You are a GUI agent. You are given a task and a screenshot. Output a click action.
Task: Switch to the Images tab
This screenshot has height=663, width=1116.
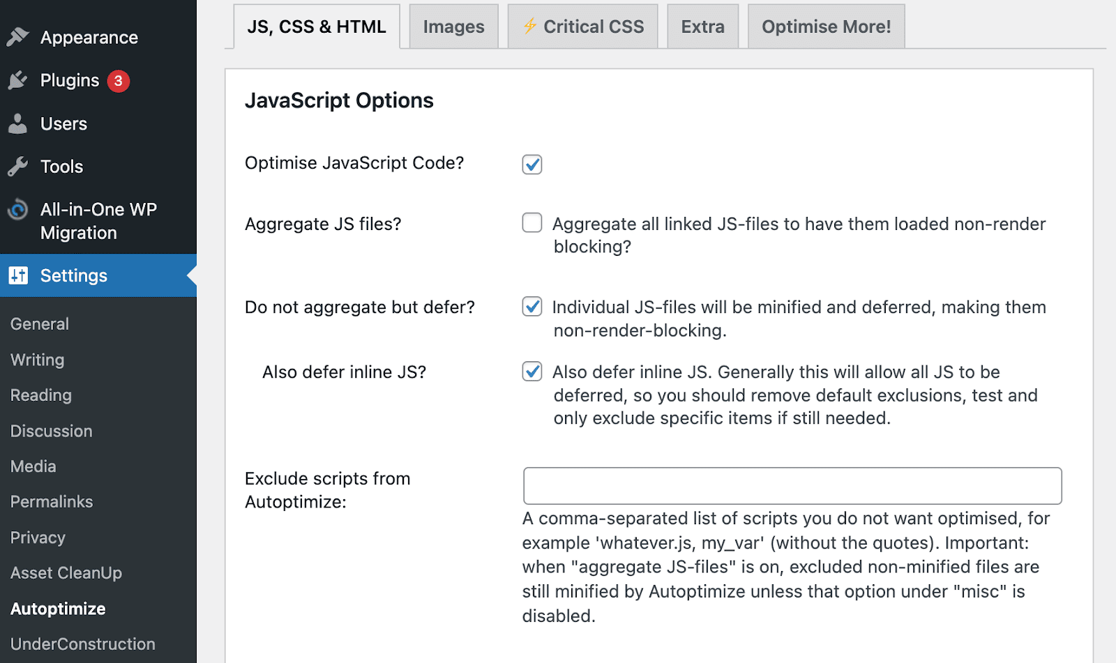[x=453, y=26]
